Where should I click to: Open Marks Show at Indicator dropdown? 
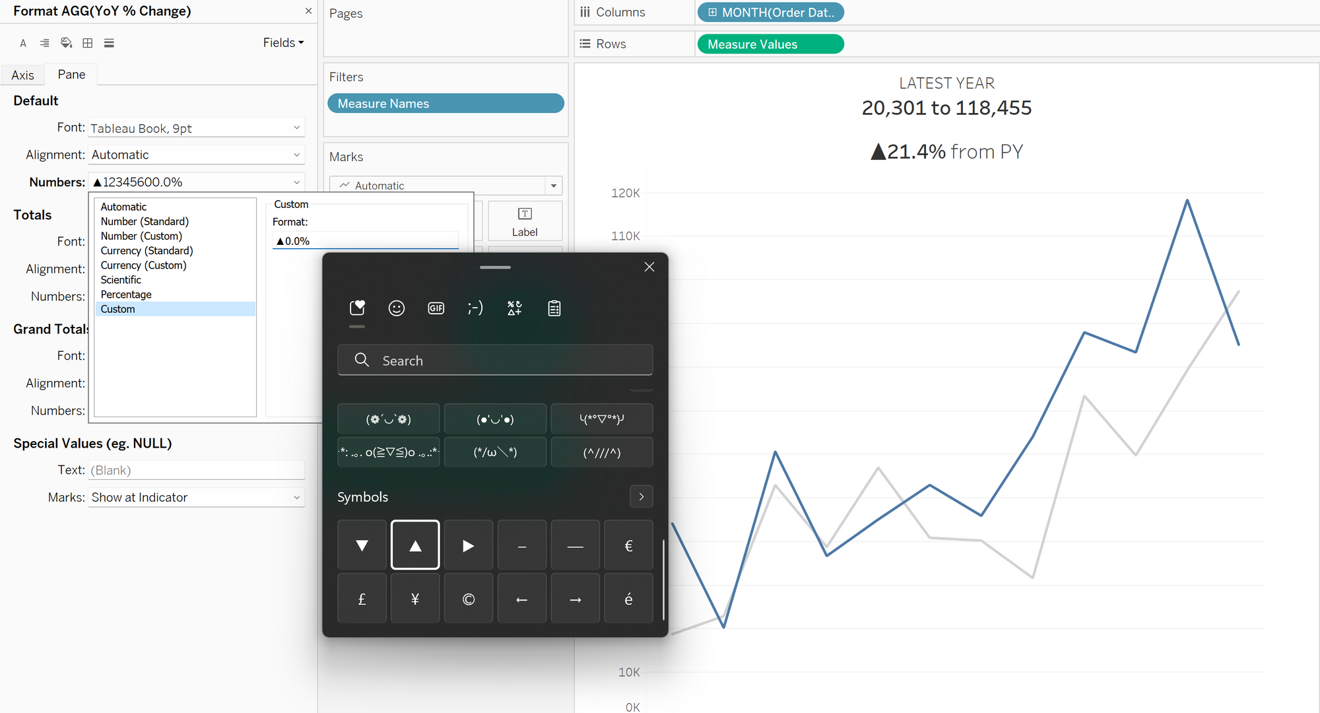point(196,497)
